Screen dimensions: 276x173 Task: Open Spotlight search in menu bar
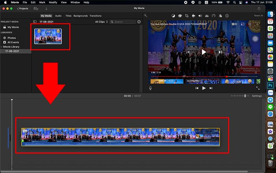(235, 2)
